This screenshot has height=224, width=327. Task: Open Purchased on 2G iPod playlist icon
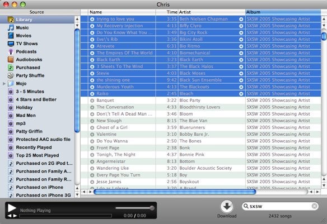click(x=11, y=164)
